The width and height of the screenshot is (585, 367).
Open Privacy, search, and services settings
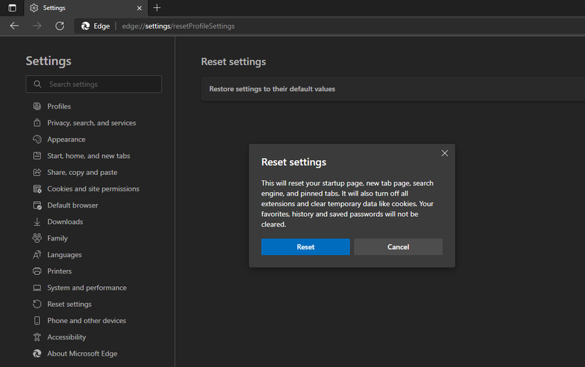point(91,123)
